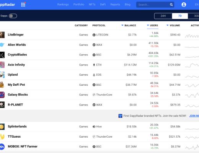Click the MOBOX: NFT Farmer logo

point(2,146)
